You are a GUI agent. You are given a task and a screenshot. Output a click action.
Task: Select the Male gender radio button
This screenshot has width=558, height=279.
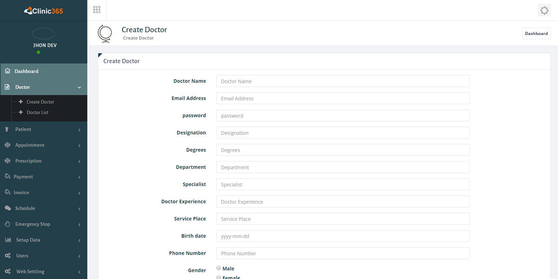click(218, 267)
